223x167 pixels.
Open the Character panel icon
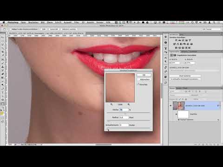pos(165,58)
